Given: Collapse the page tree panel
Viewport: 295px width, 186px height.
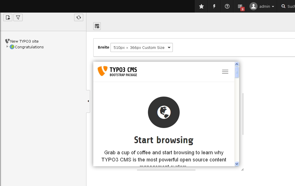Looking at the screenshot, I should pos(88,101).
